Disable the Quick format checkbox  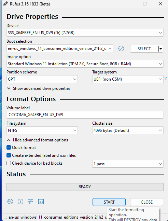[9, 148]
